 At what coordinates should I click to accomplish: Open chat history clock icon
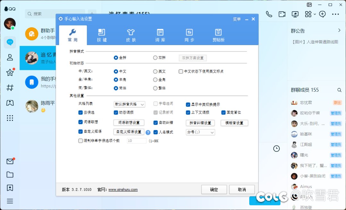point(276,148)
